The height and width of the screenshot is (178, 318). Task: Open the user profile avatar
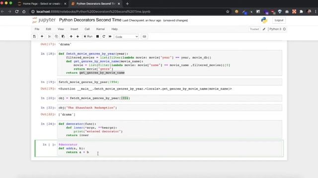coord(309,12)
